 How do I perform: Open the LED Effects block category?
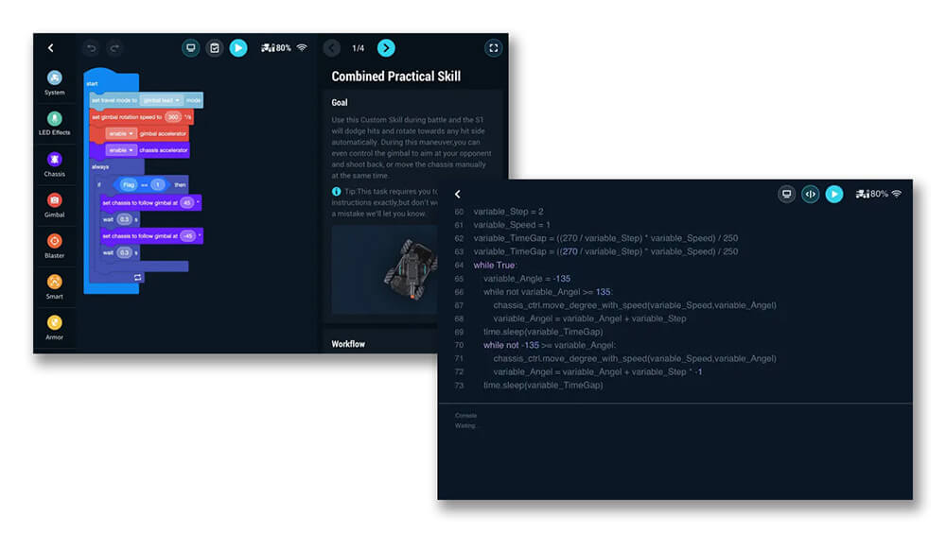click(54, 124)
